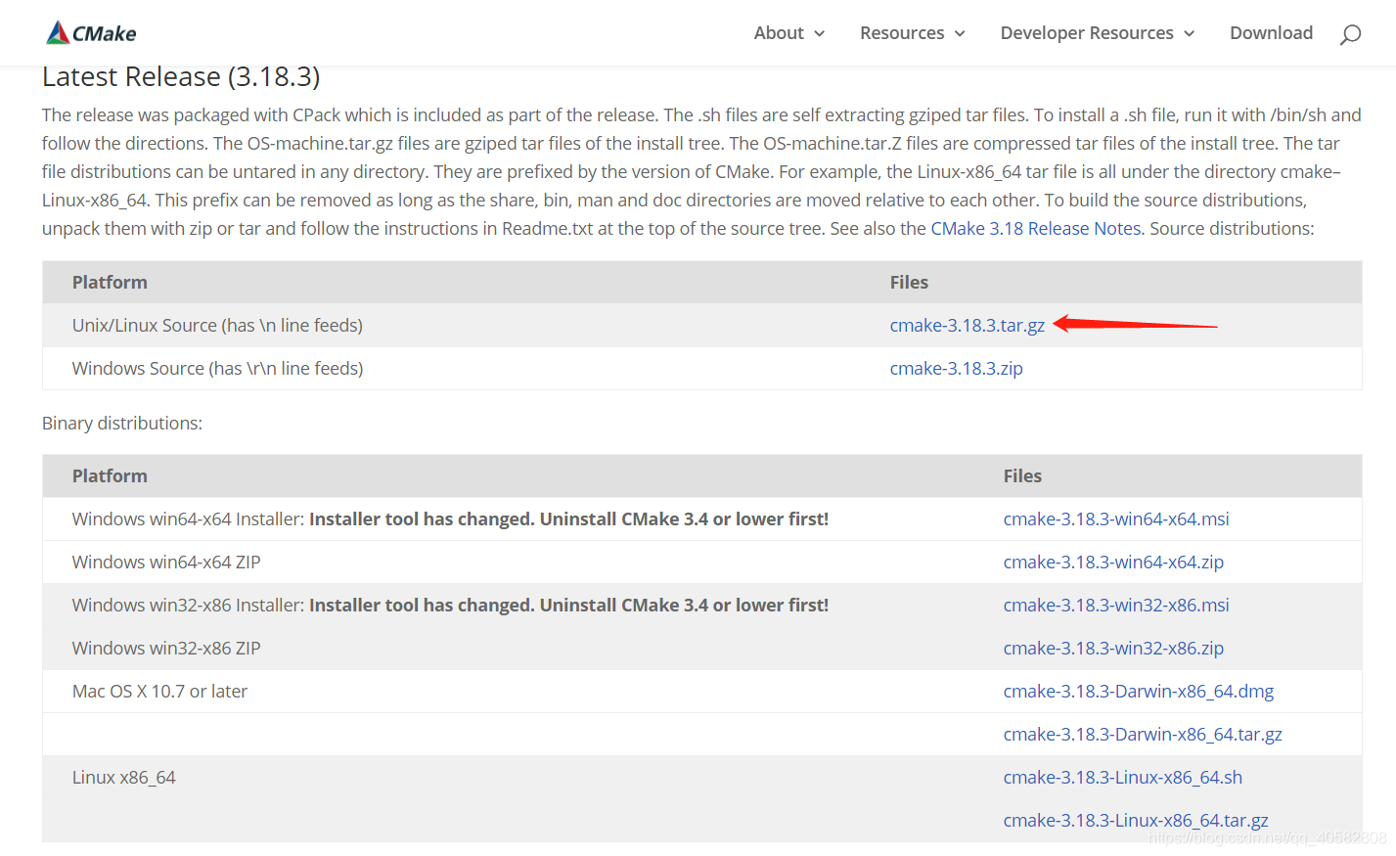The width and height of the screenshot is (1396, 856).
Task: Expand the Developer Resources dropdown
Action: 1096,32
